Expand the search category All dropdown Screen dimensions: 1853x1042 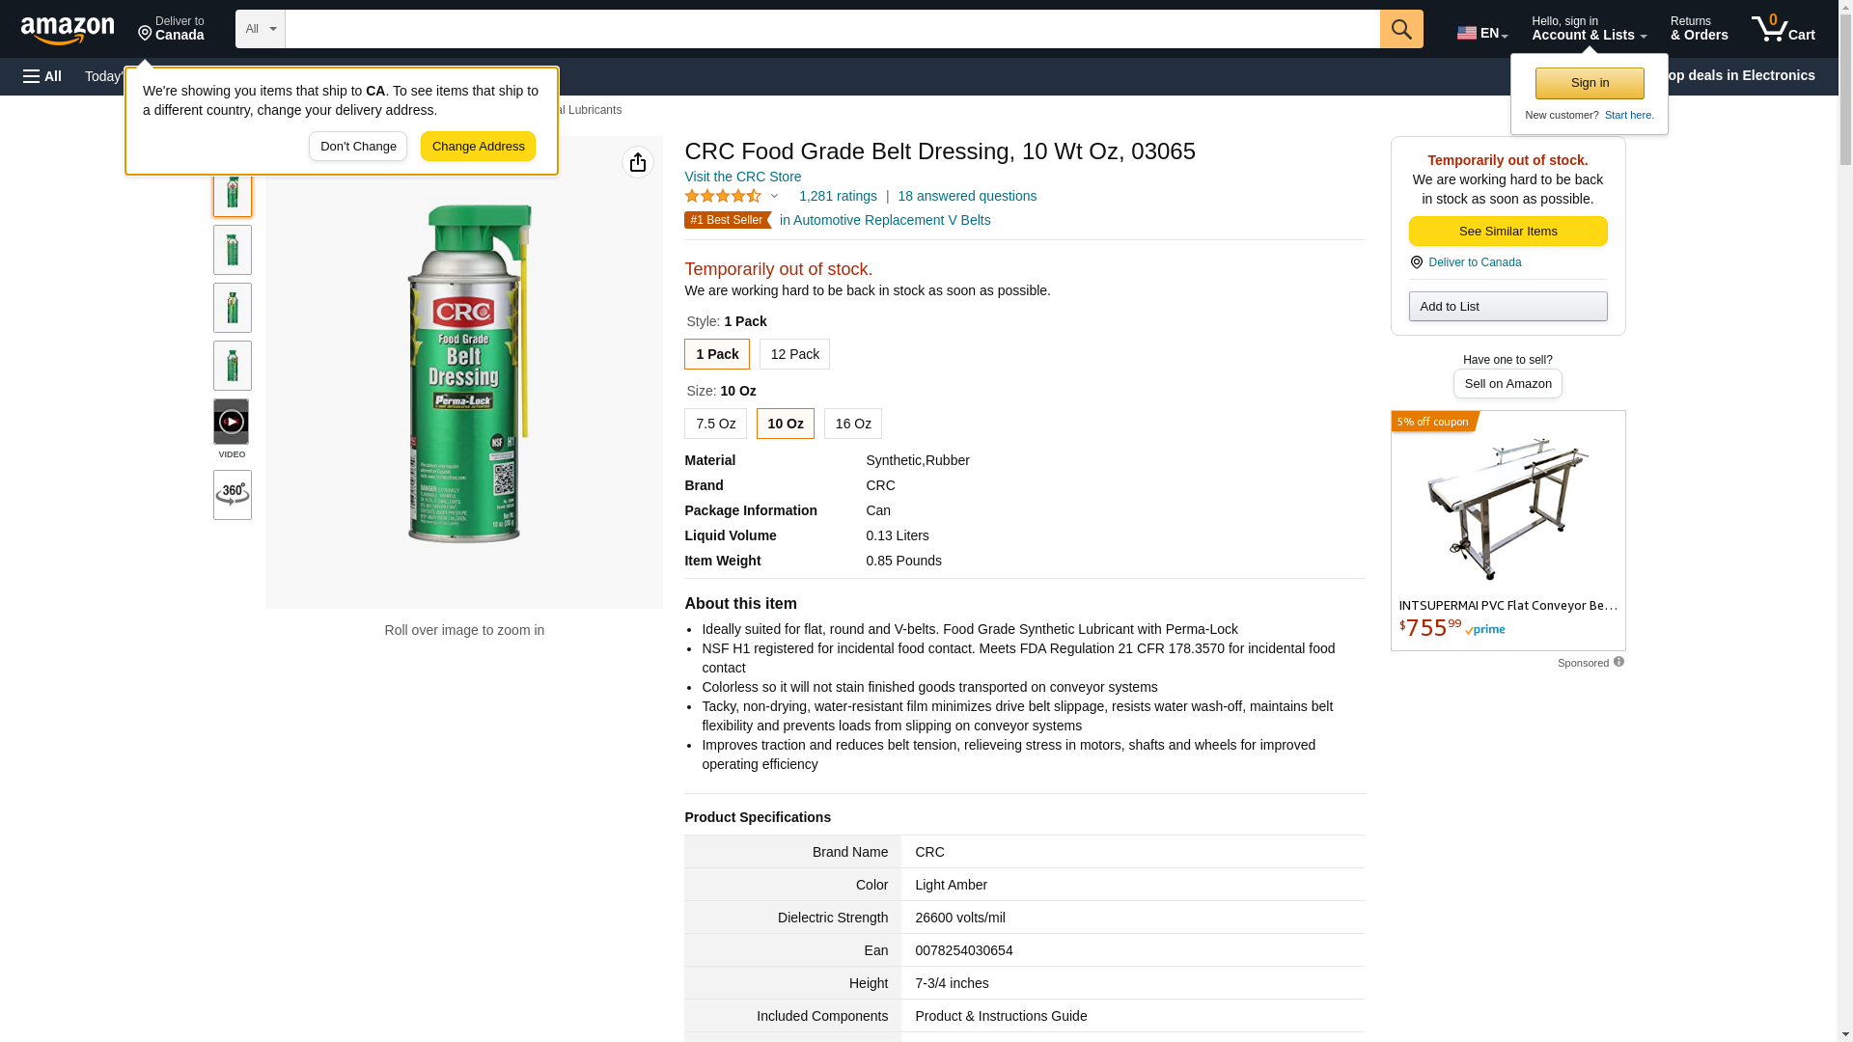(260, 29)
